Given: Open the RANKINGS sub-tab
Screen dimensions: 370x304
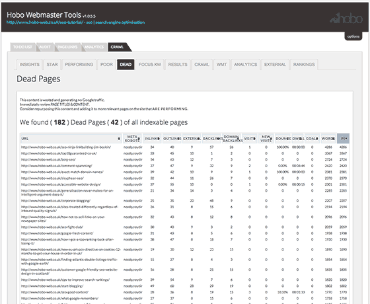Looking at the screenshot, I should pyautogui.click(x=304, y=65).
